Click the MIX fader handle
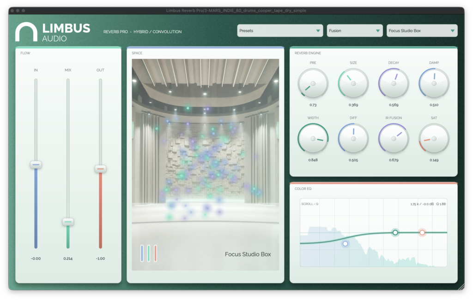This screenshot has width=473, height=300. (68, 222)
